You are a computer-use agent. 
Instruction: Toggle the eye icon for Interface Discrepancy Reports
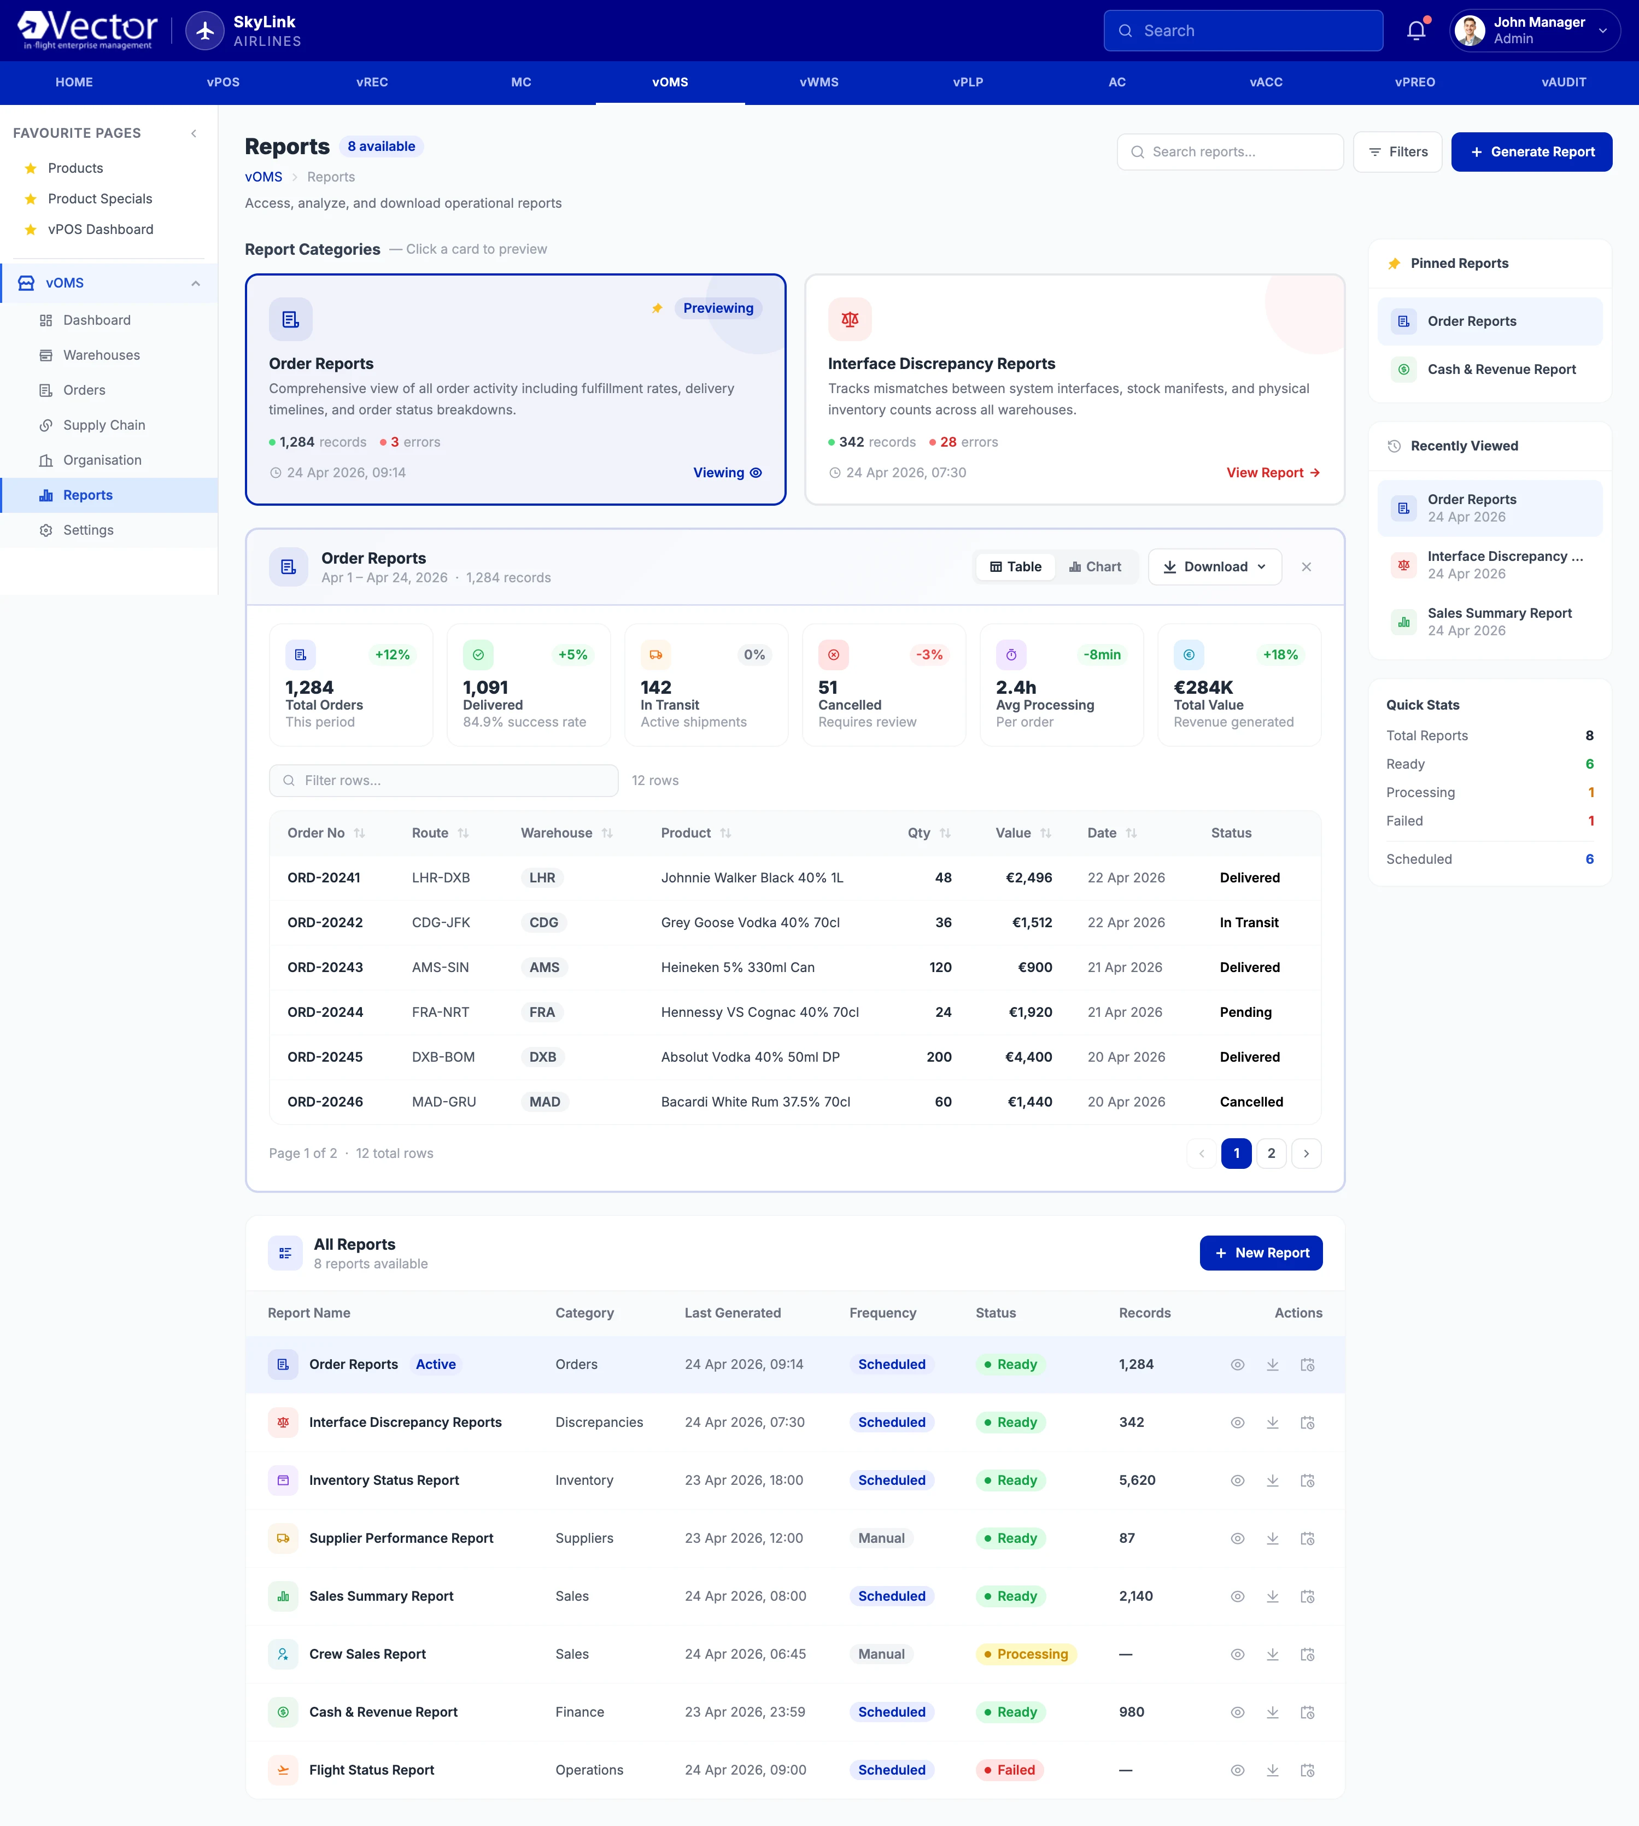tap(1237, 1423)
